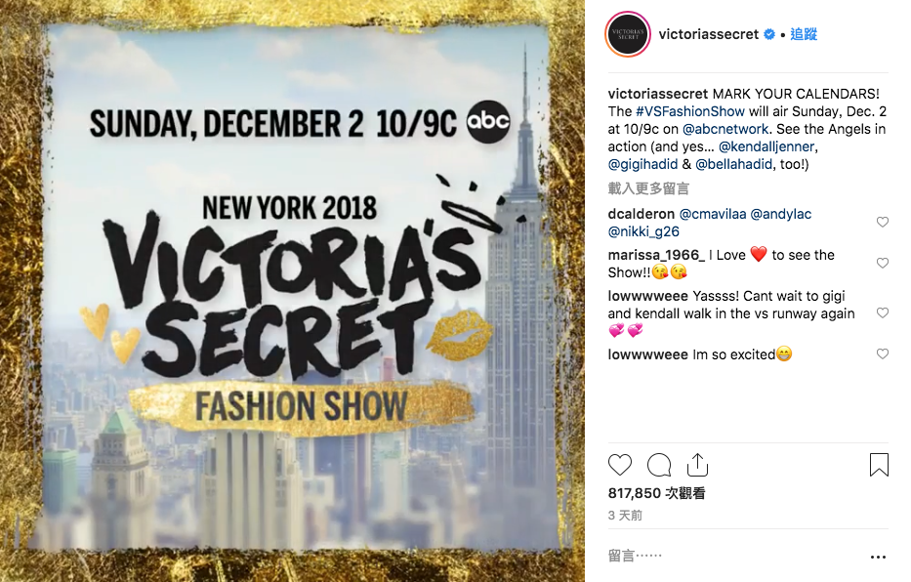
Task: Click the comment input field 留言
Action: [x=732, y=556]
